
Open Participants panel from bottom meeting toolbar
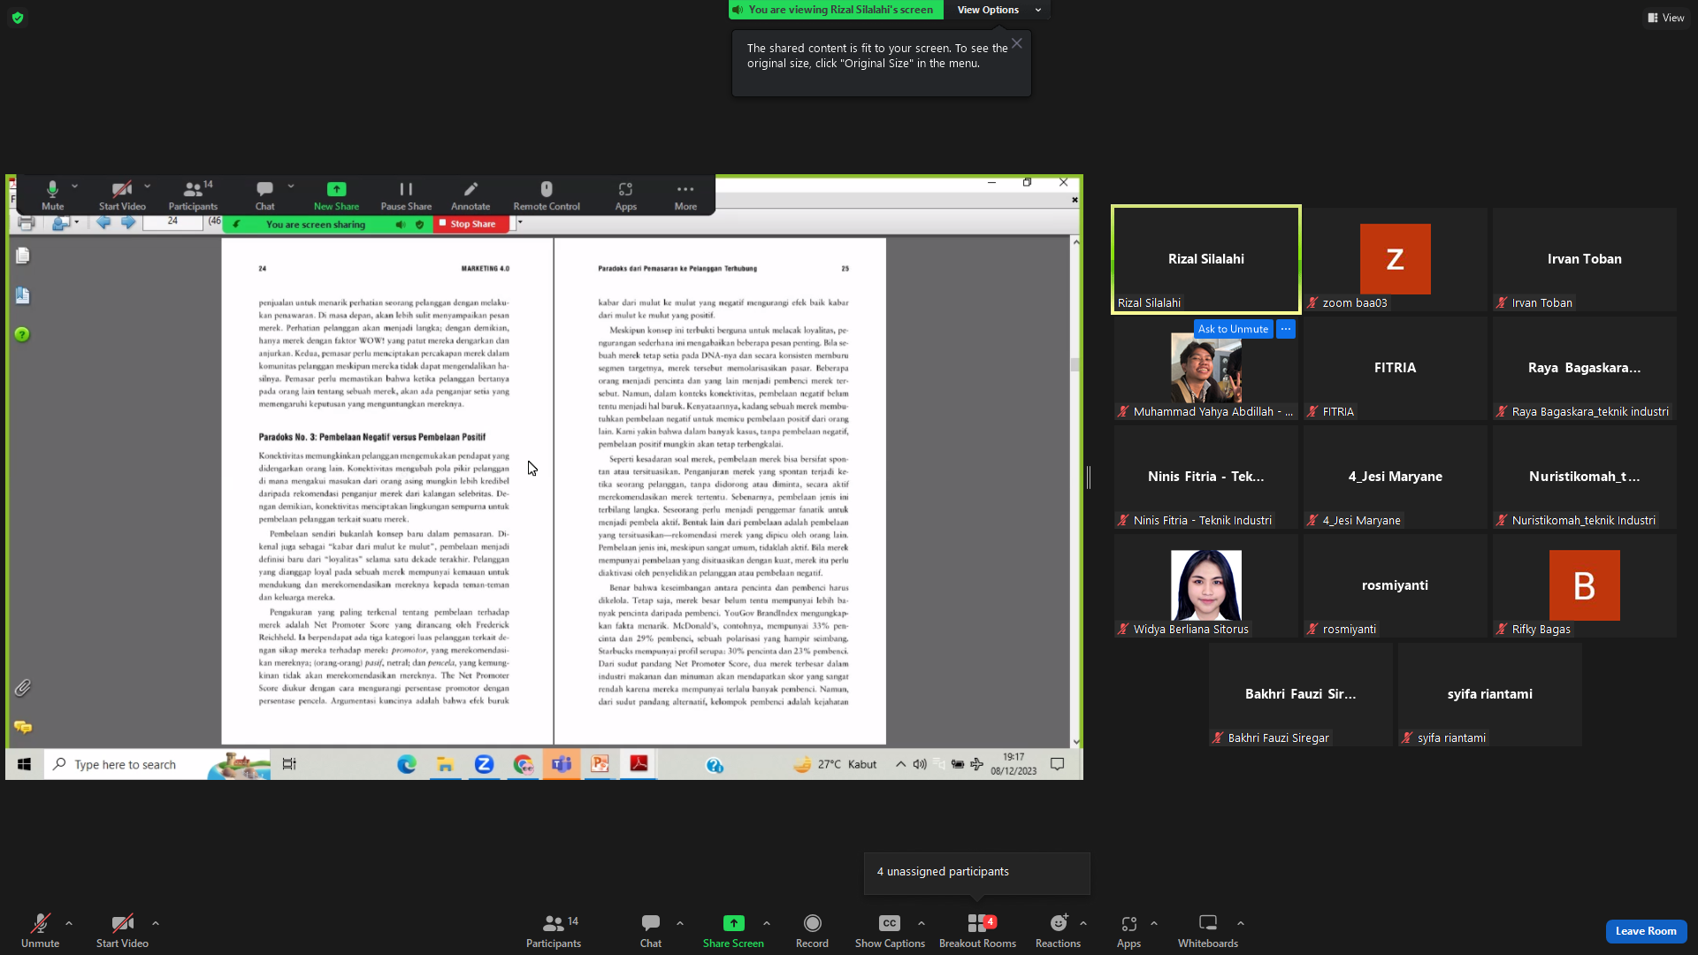(554, 931)
